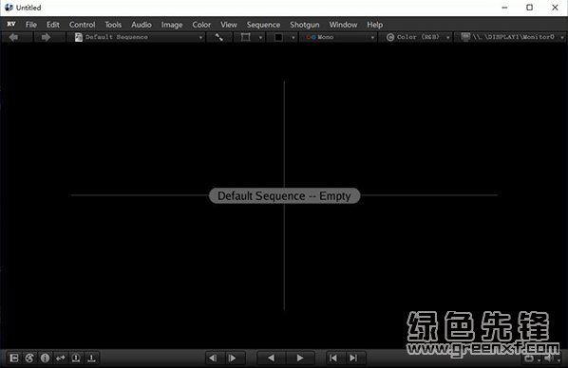Open the Sequence menu
568x368 pixels.
click(263, 25)
